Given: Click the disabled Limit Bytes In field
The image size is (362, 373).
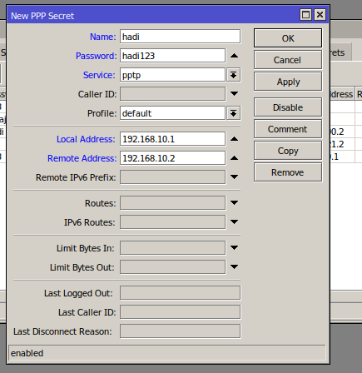Looking at the screenshot, I should tap(172, 247).
